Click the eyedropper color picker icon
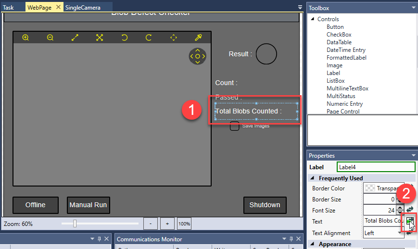Viewport: 418px width, 249px height. (x=198, y=37)
